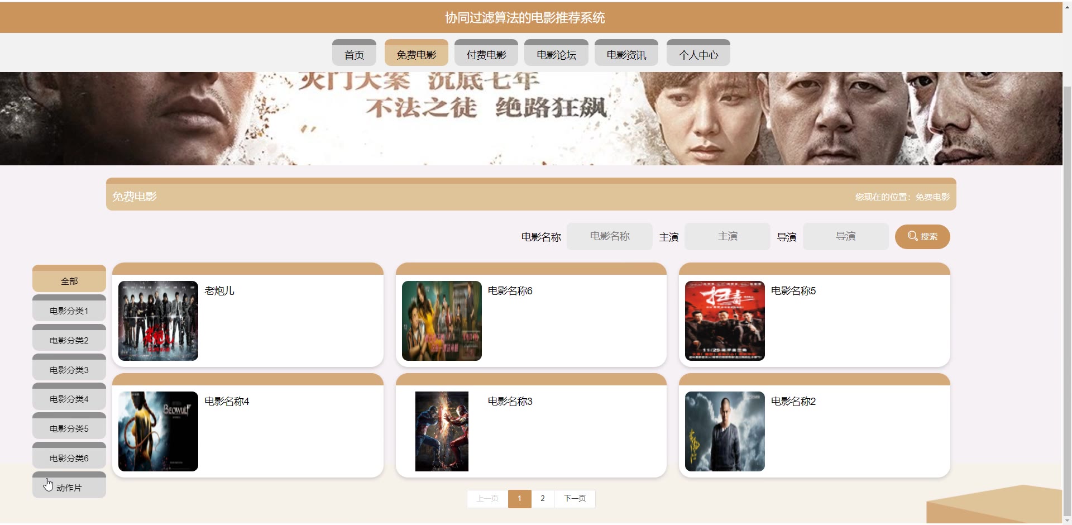
Task: Select the 全部 category filter
Action: tap(69, 279)
